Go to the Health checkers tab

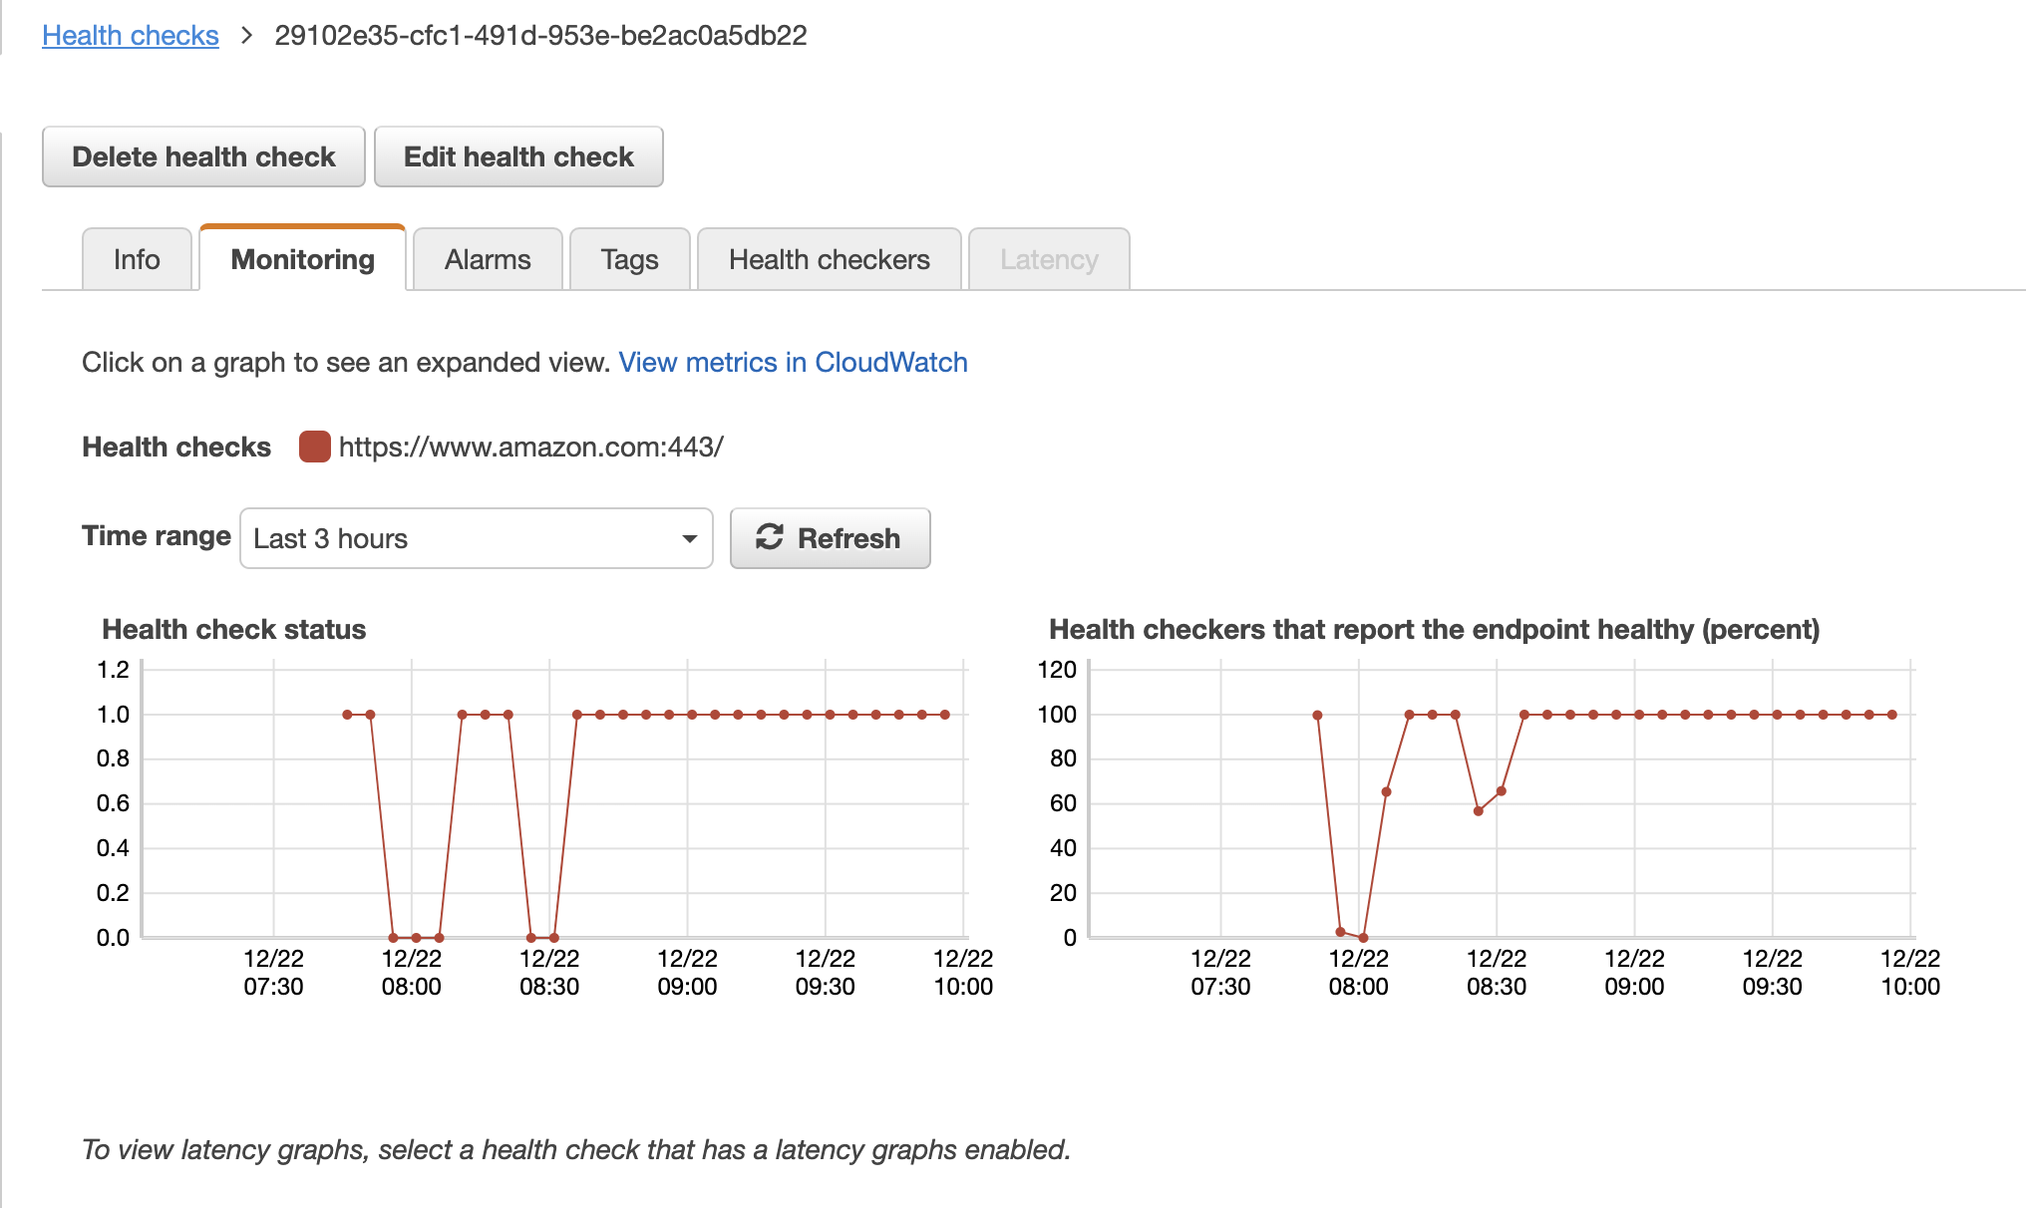click(829, 259)
